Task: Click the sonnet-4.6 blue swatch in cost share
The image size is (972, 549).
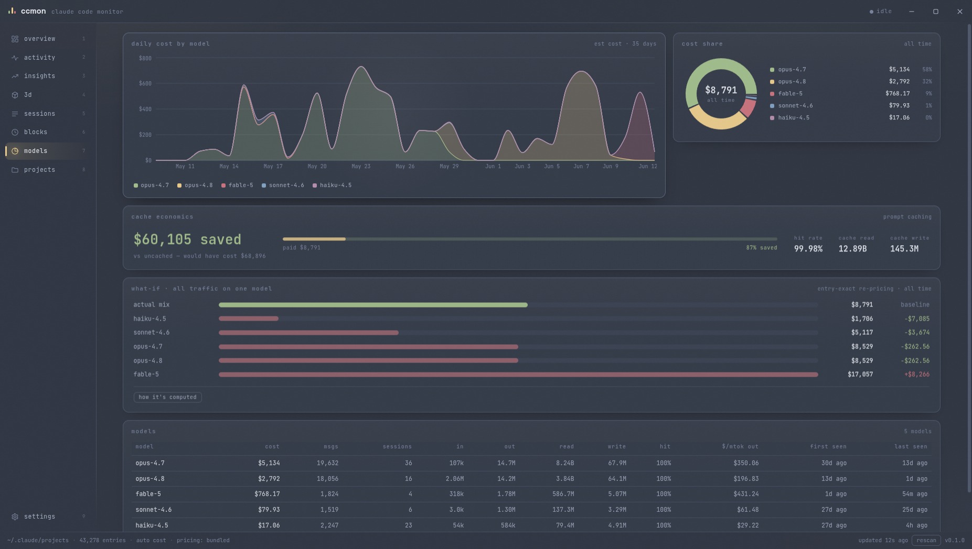Action: tap(772, 106)
